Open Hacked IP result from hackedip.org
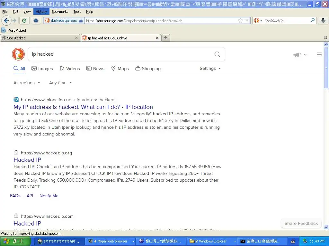 [27, 160]
